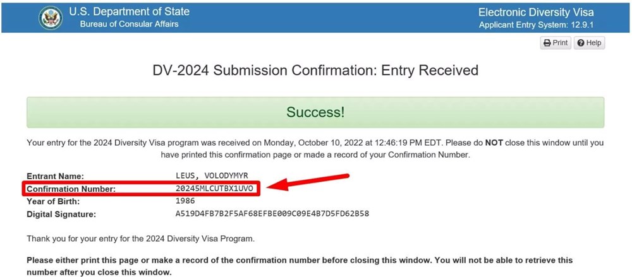Click the year of birth value 1986
The width and height of the screenshot is (632, 277).
point(185,201)
